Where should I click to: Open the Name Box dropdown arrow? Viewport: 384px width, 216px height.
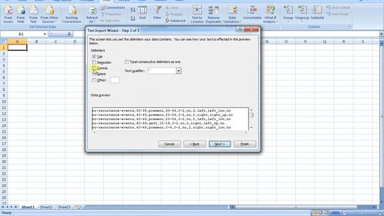pos(44,34)
